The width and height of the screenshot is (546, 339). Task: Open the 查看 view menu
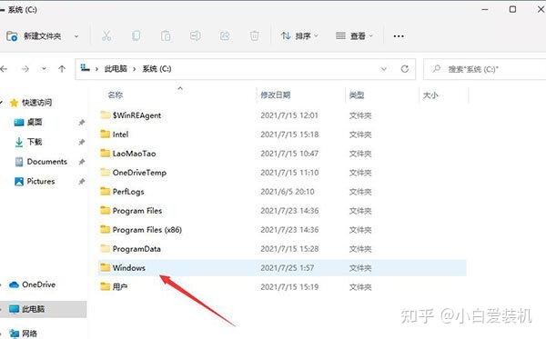[354, 35]
